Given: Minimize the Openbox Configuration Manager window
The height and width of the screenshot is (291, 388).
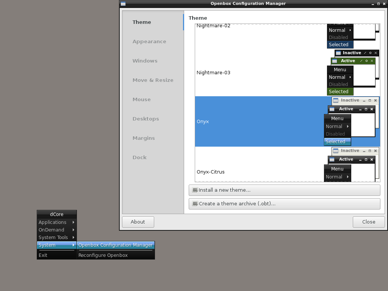Looking at the screenshot, I should click(372, 4).
